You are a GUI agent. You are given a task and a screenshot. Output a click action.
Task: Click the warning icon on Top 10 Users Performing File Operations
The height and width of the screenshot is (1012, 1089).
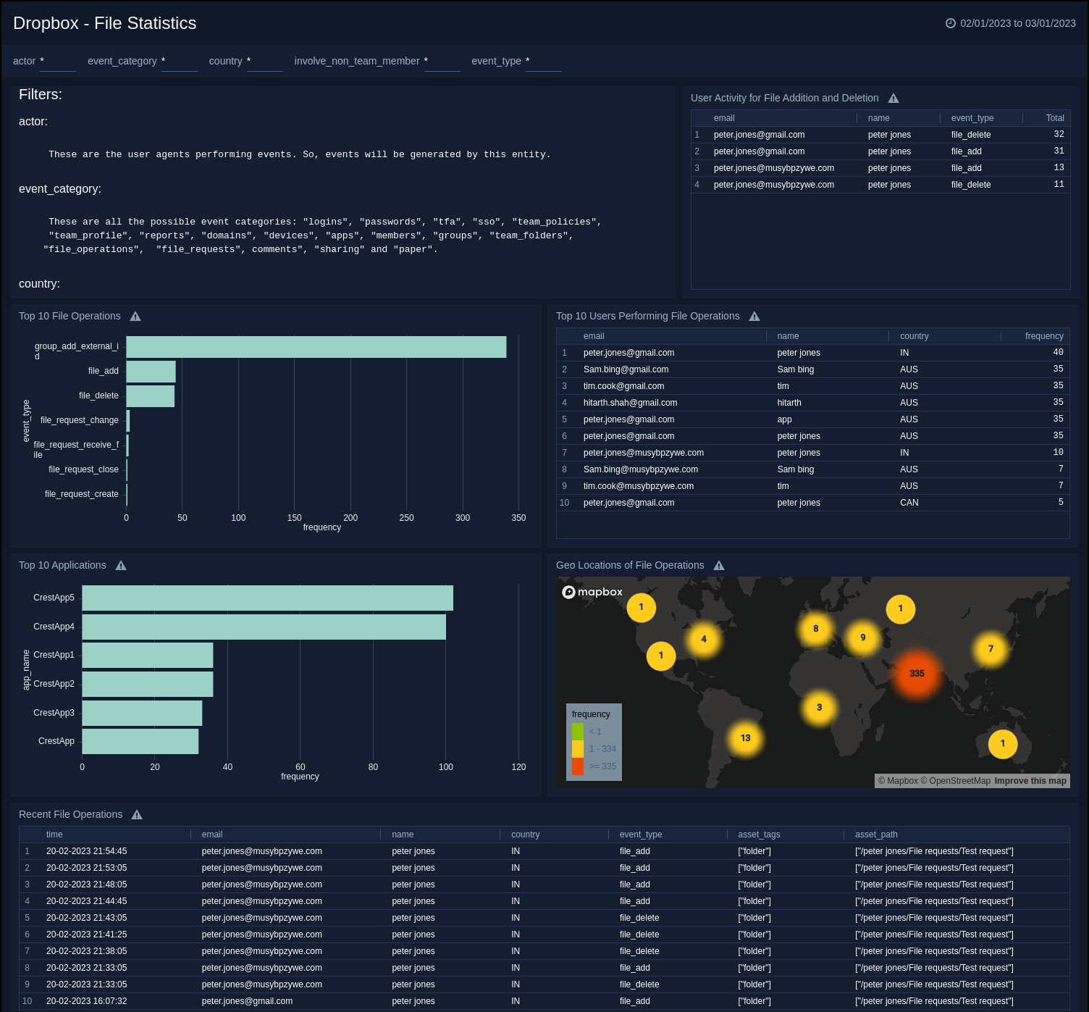tap(754, 316)
